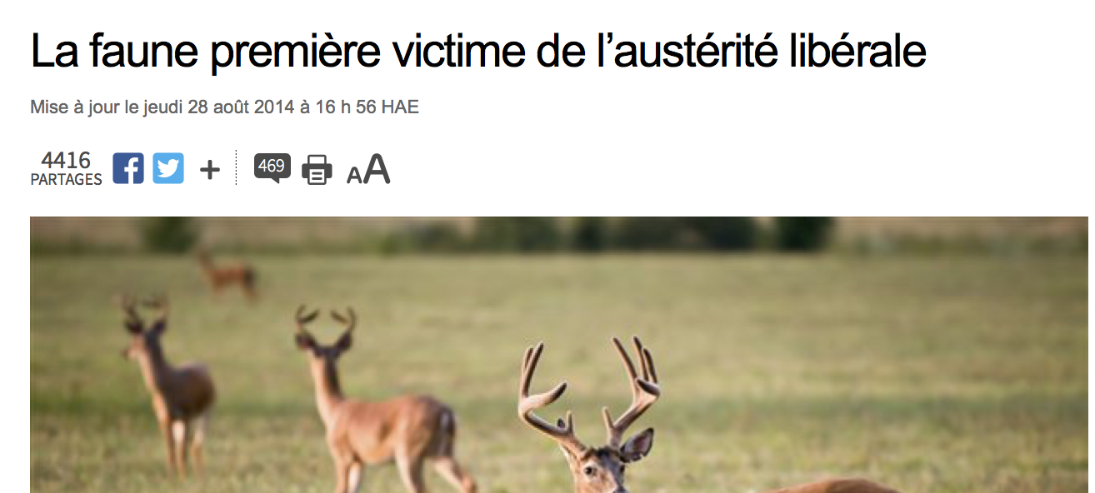Click the PARTAGES label under the count

66,179
